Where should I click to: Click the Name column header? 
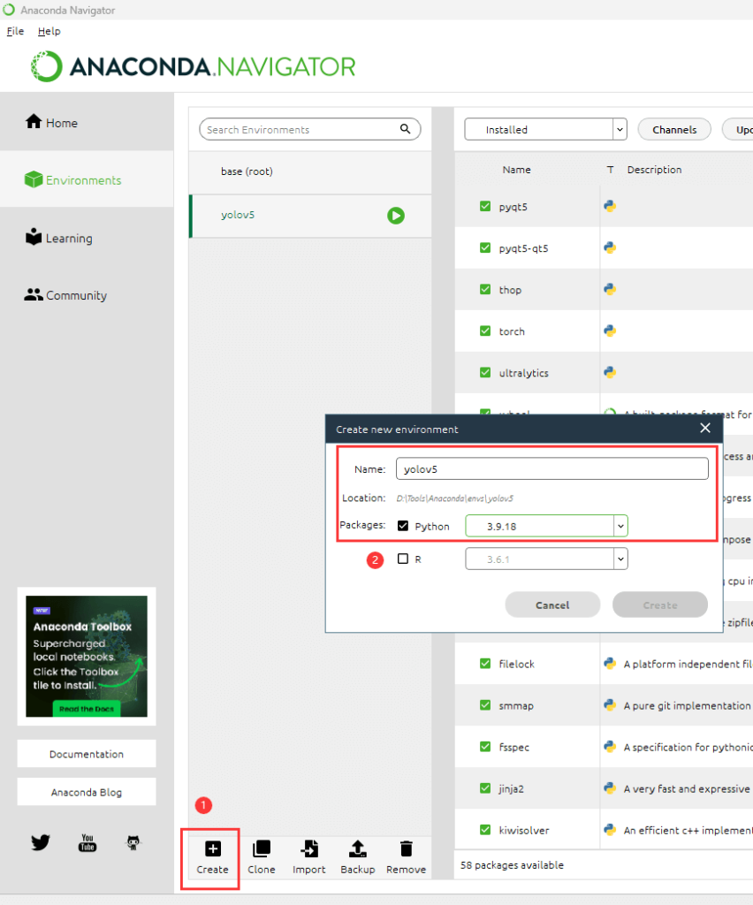pyautogui.click(x=516, y=170)
